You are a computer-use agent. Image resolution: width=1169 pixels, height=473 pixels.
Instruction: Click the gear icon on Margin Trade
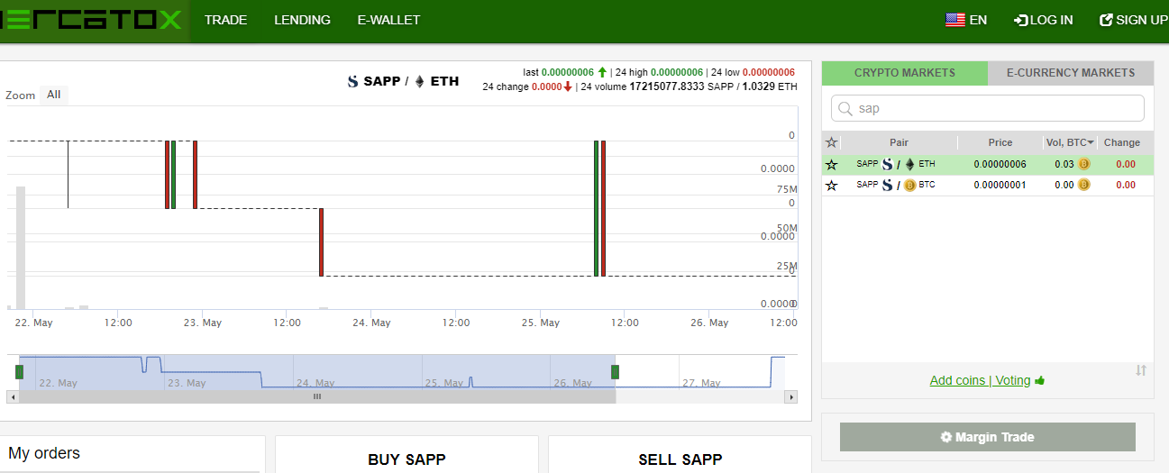tap(945, 437)
